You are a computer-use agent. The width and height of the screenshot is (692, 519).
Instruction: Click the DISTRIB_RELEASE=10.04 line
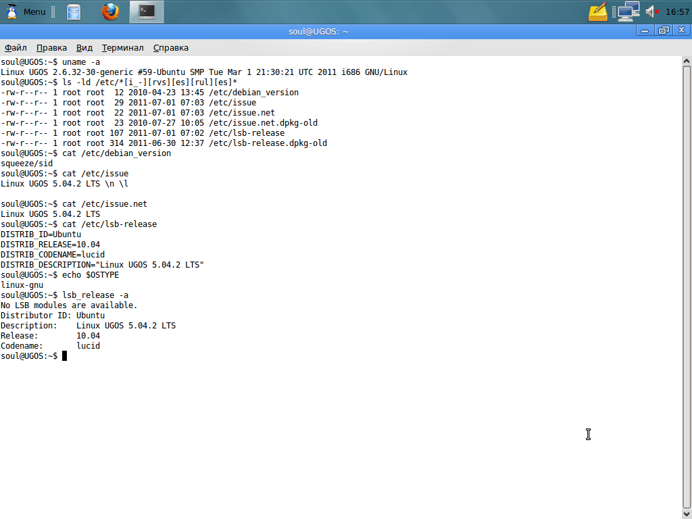click(50, 245)
